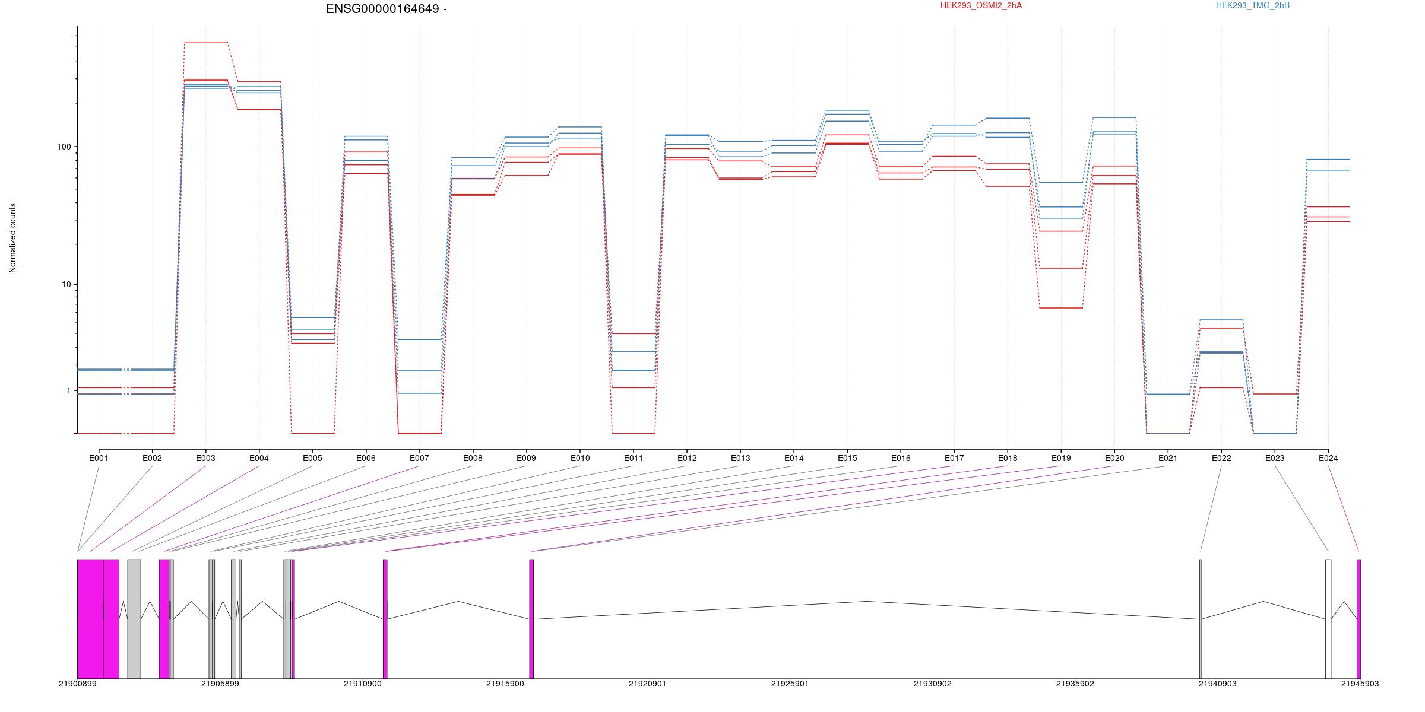Click genomic coordinate 21920901
Image resolution: width=1425 pixels, height=712 pixels.
click(x=647, y=684)
